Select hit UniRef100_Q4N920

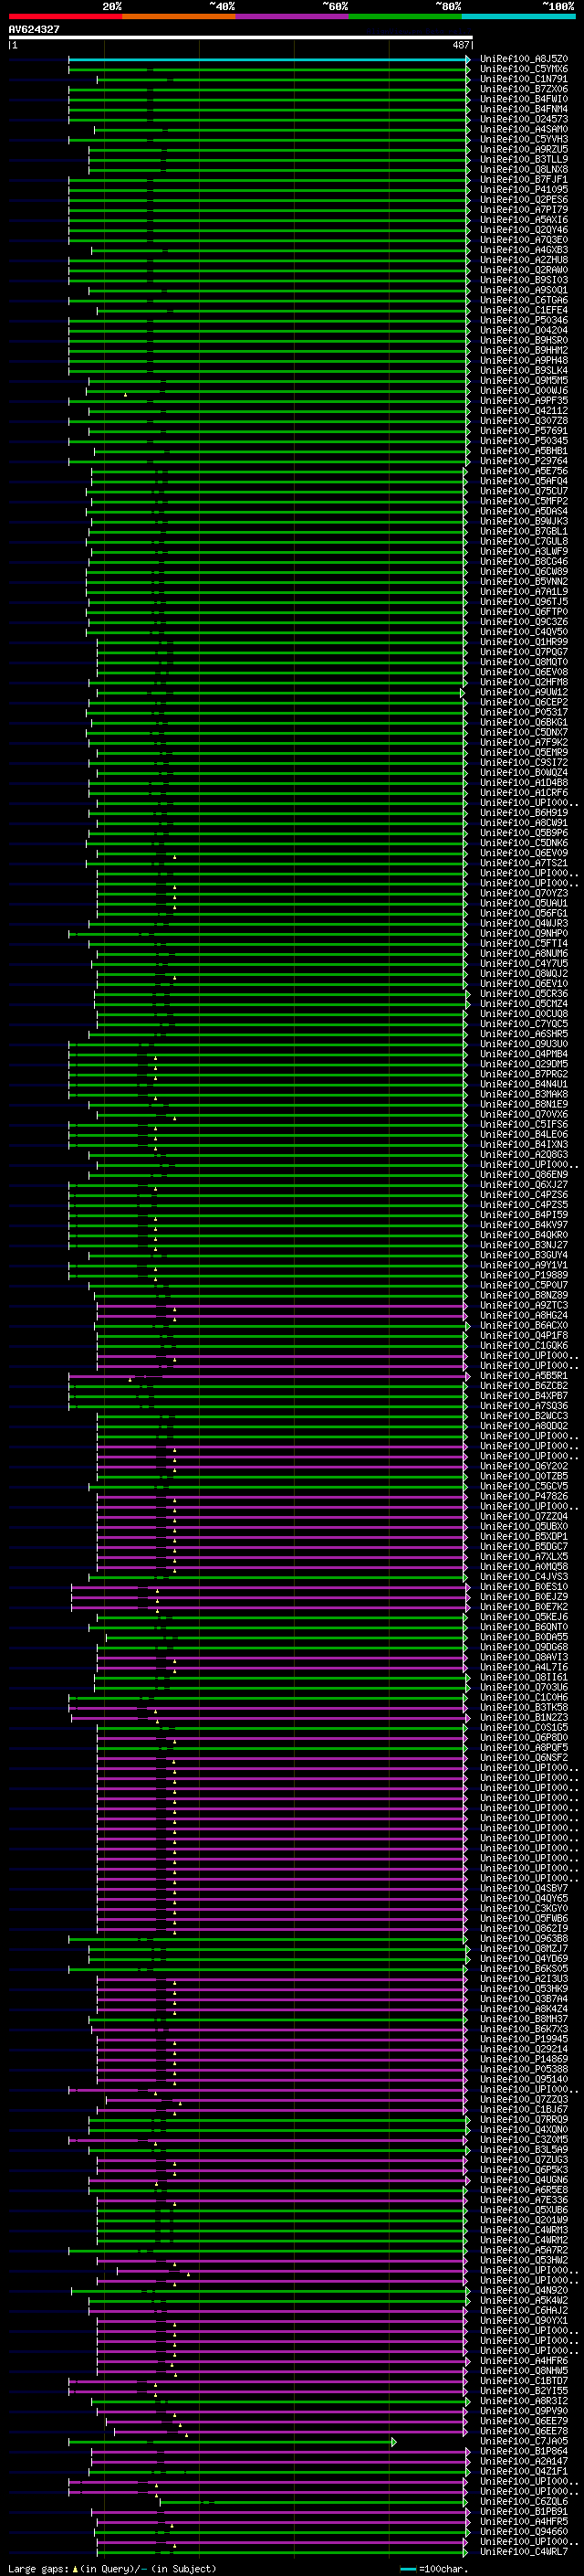click(524, 2291)
